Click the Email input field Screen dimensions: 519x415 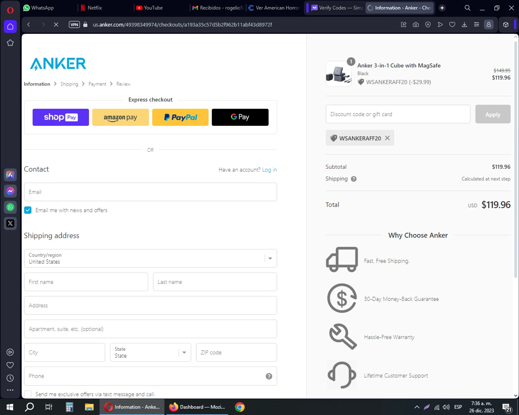pyautogui.click(x=151, y=192)
